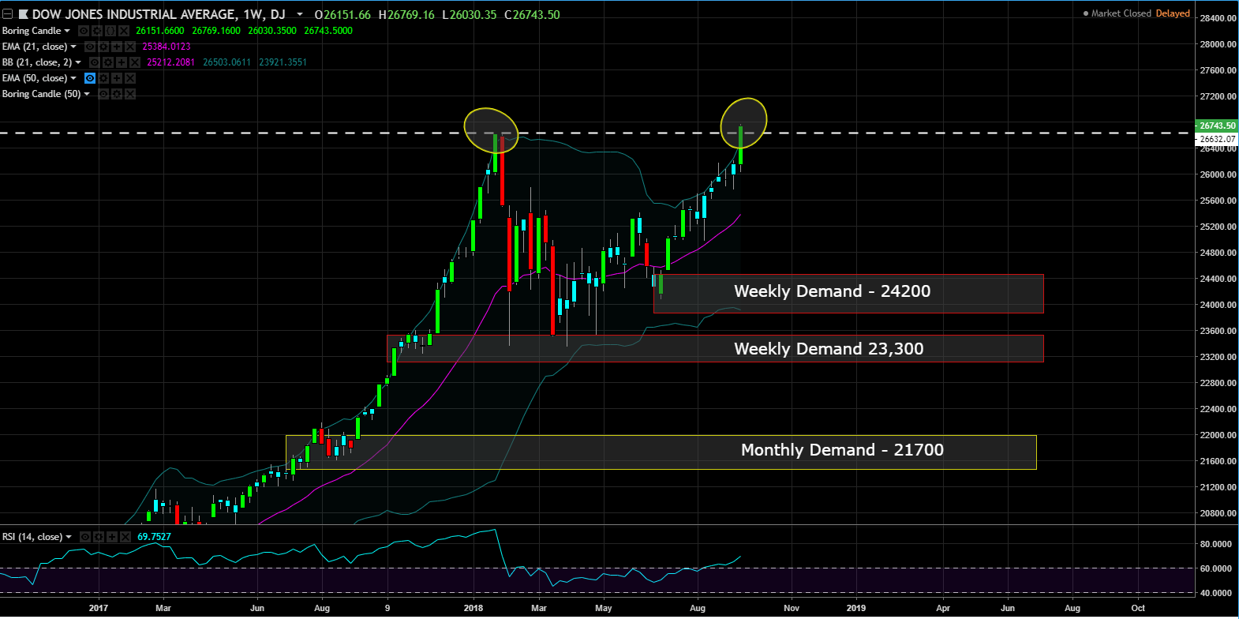Click the Market Closed status indicator
The width and height of the screenshot is (1239, 619).
coord(1117,13)
